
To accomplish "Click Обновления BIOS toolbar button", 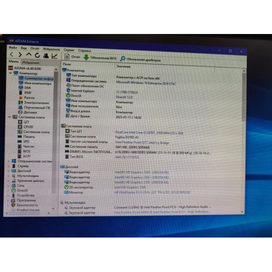I will (x=100, y=58).
